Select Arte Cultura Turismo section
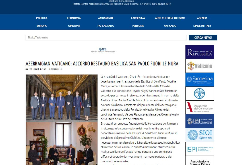Viewport: 242px width, 165px height. (x=170, y=18)
